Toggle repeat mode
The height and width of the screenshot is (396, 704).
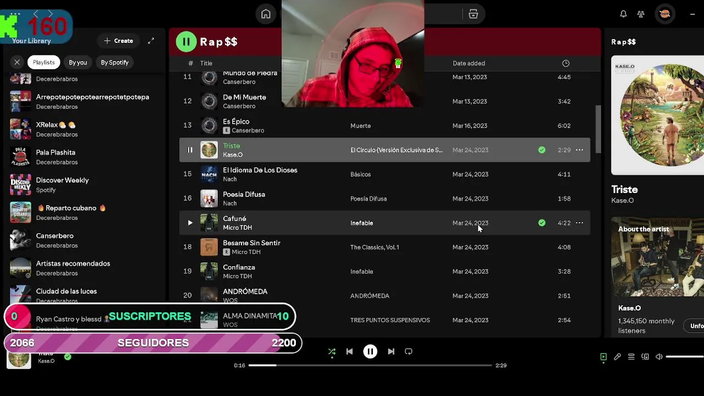(x=409, y=351)
